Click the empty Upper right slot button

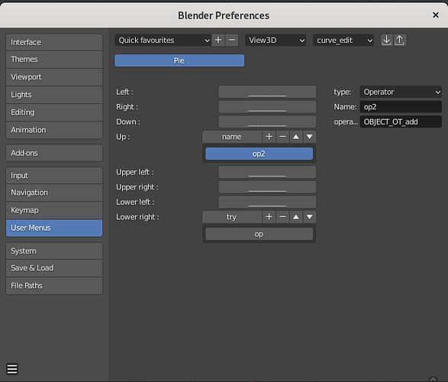click(267, 187)
